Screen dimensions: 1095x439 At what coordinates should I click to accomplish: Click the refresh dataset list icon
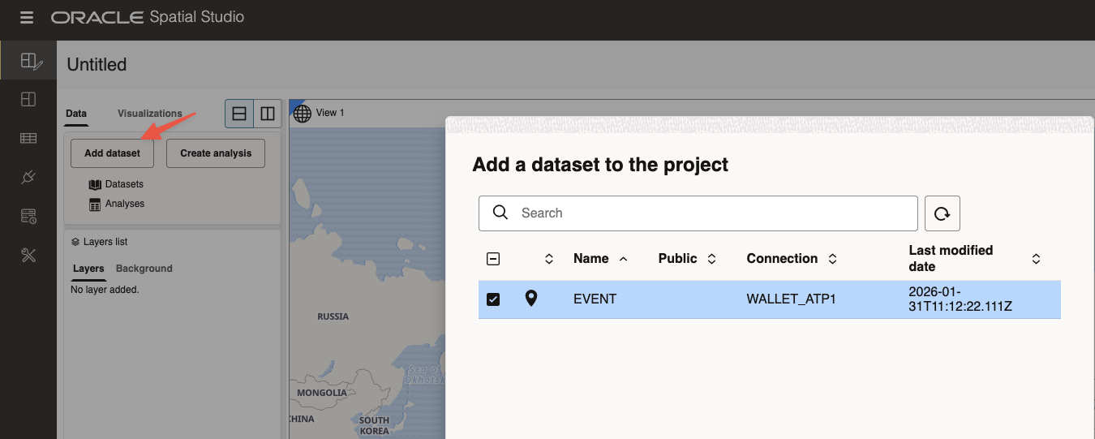(x=943, y=213)
